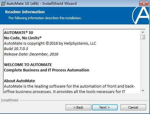Cancel the AutoMate installation
Viewport: 150px width, 114px height.
(x=133, y=107)
